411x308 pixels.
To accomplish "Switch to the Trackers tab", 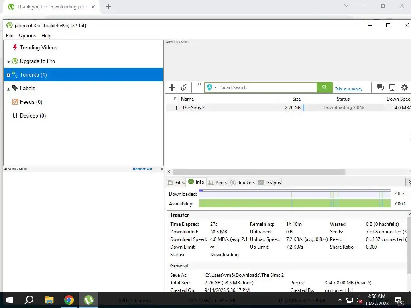I will pyautogui.click(x=243, y=182).
